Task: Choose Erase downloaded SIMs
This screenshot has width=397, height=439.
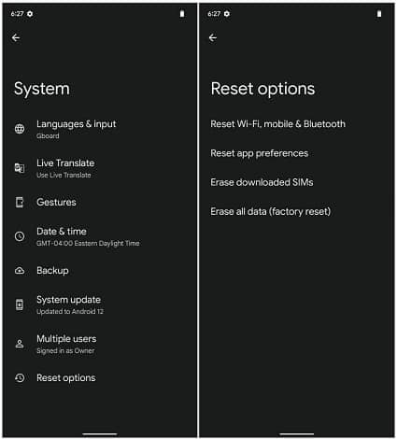Action: (x=297, y=182)
